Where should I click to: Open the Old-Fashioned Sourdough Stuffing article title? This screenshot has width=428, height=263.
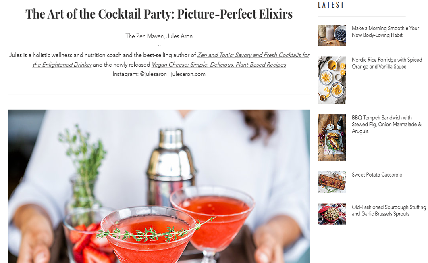tap(389, 210)
